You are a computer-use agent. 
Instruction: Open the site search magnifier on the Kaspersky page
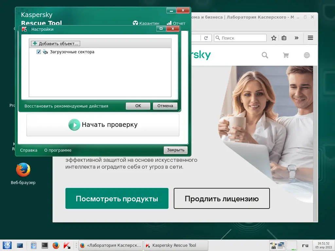point(265,55)
